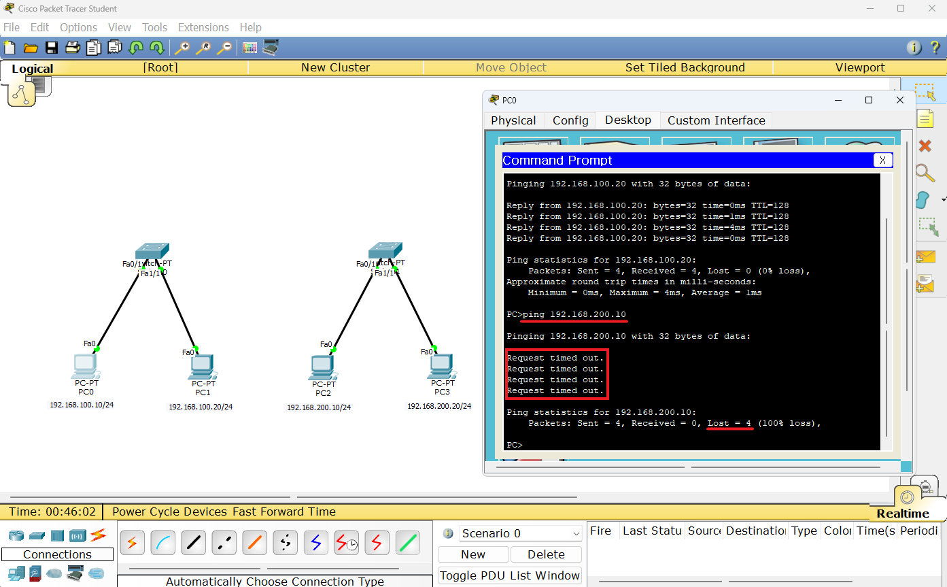The height and width of the screenshot is (587, 947).
Task: Open the File menu
Action: (x=12, y=27)
